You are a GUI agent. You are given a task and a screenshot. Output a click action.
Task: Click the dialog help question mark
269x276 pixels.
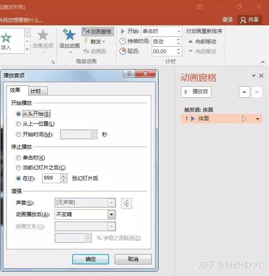pos(129,74)
